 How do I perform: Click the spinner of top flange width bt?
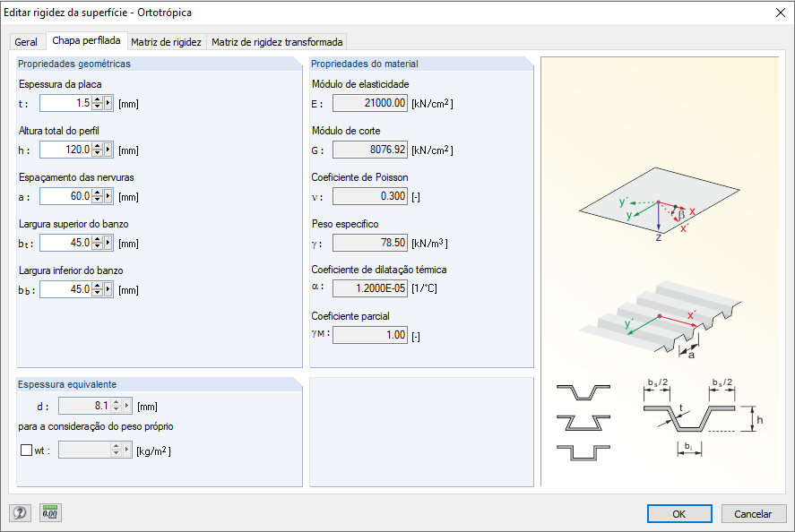click(x=98, y=243)
